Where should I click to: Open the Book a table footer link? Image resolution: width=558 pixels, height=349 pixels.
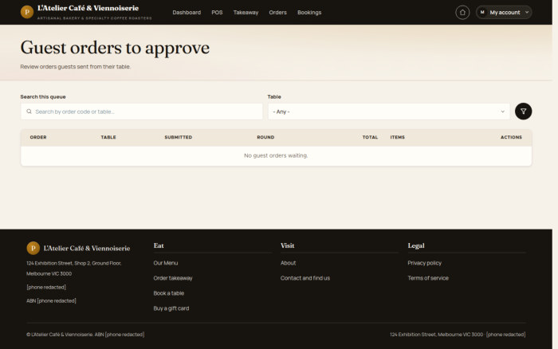pyautogui.click(x=169, y=293)
